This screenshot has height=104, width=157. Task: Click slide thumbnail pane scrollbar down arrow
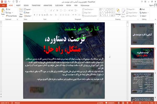click(127, 100)
